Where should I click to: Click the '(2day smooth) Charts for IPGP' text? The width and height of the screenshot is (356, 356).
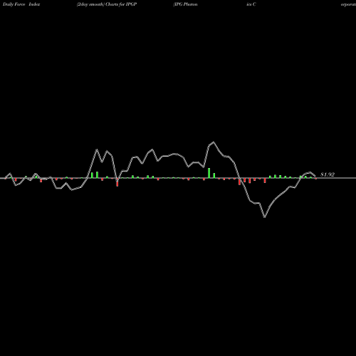coord(107,4)
